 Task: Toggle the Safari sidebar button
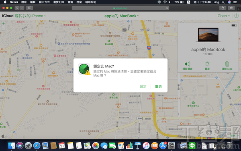pos(30,8)
